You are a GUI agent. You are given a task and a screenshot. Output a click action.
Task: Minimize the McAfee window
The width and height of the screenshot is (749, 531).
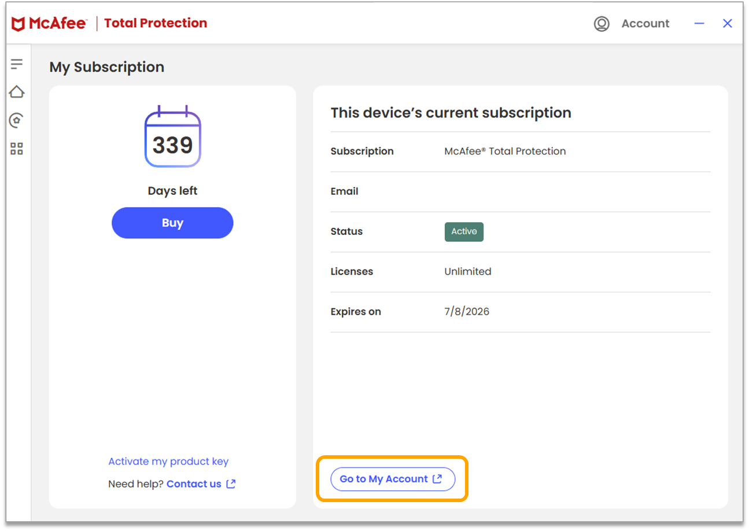699,24
